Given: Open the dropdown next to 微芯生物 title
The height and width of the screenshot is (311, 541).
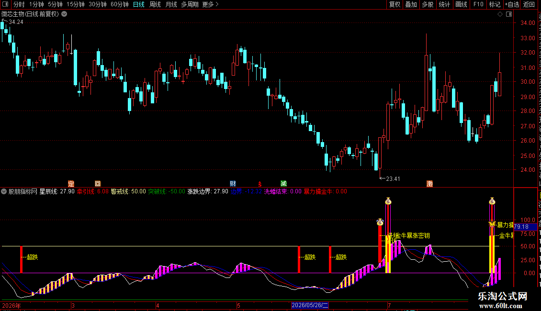Looking at the screenshot, I should pyautogui.click(x=64, y=14).
